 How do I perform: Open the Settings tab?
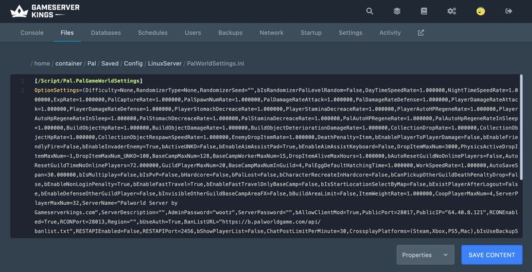pyautogui.click(x=350, y=33)
